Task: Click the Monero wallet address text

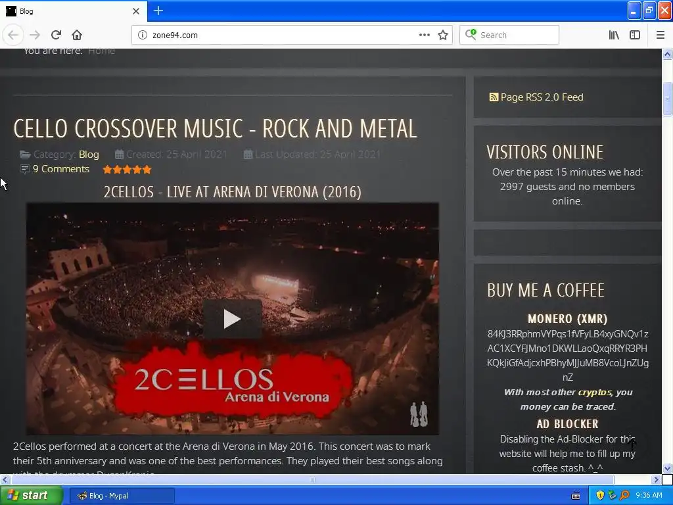Action: tap(567, 355)
